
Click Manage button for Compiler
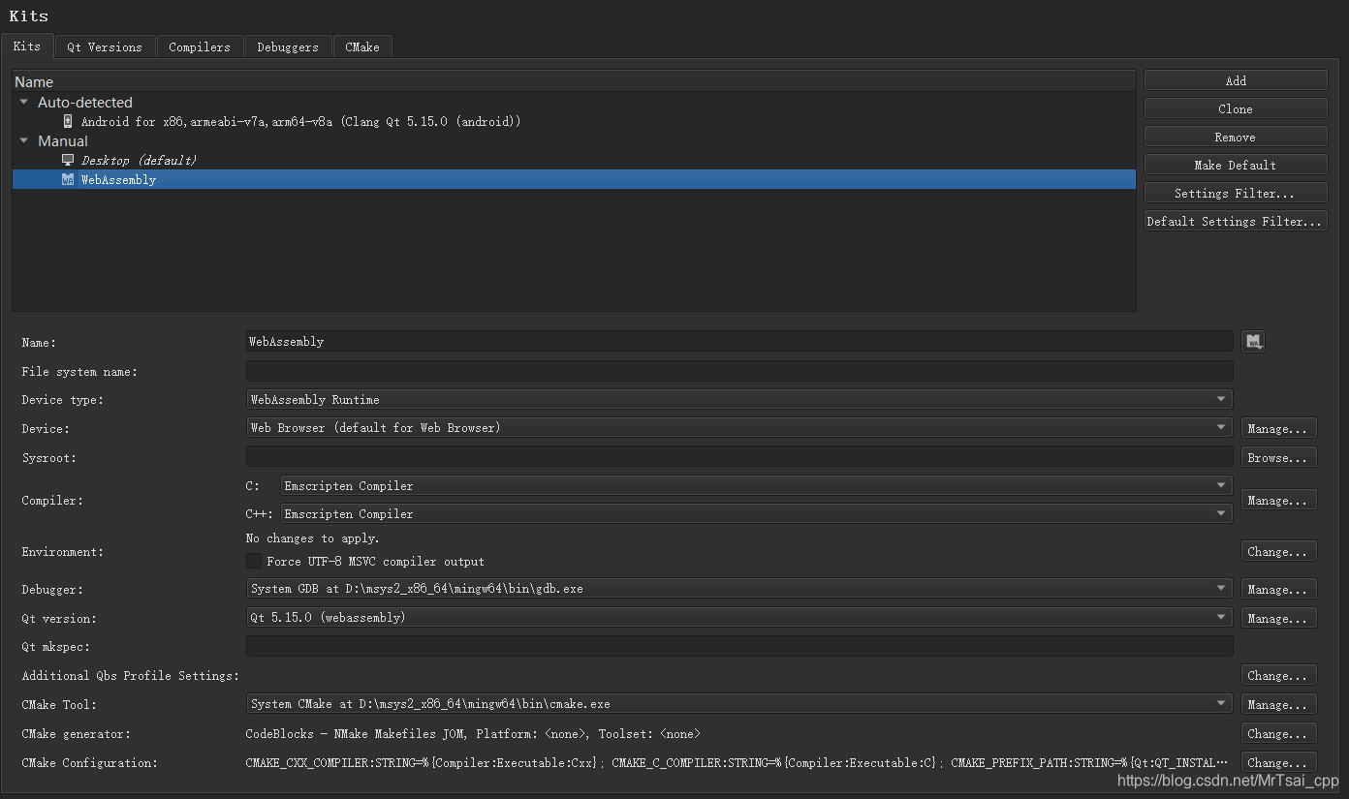1279,500
